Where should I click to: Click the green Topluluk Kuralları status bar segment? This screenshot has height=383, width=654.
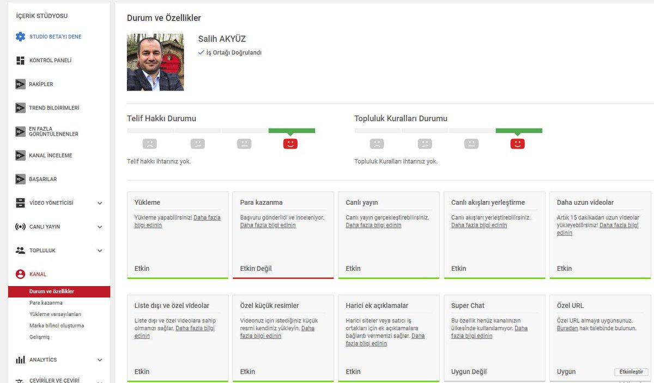[x=519, y=131]
